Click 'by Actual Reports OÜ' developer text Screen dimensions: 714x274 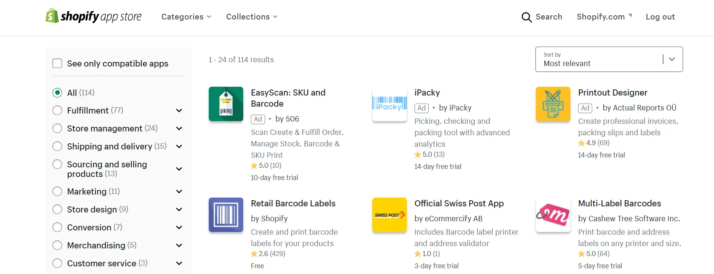pos(639,108)
